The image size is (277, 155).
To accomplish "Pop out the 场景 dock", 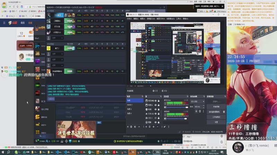I will point(142,96).
